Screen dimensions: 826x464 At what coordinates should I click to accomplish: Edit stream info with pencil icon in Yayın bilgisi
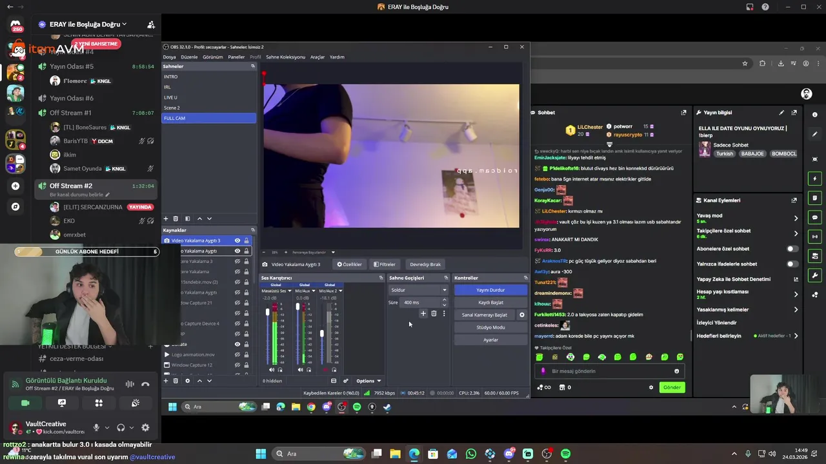tap(781, 112)
